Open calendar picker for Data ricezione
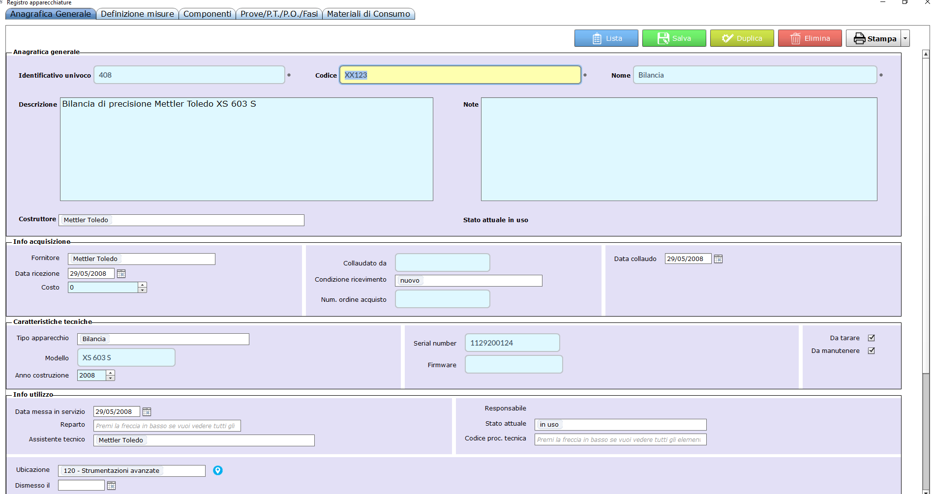933x494 pixels. click(121, 273)
